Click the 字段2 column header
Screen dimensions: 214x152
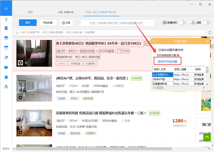tap(200, 69)
